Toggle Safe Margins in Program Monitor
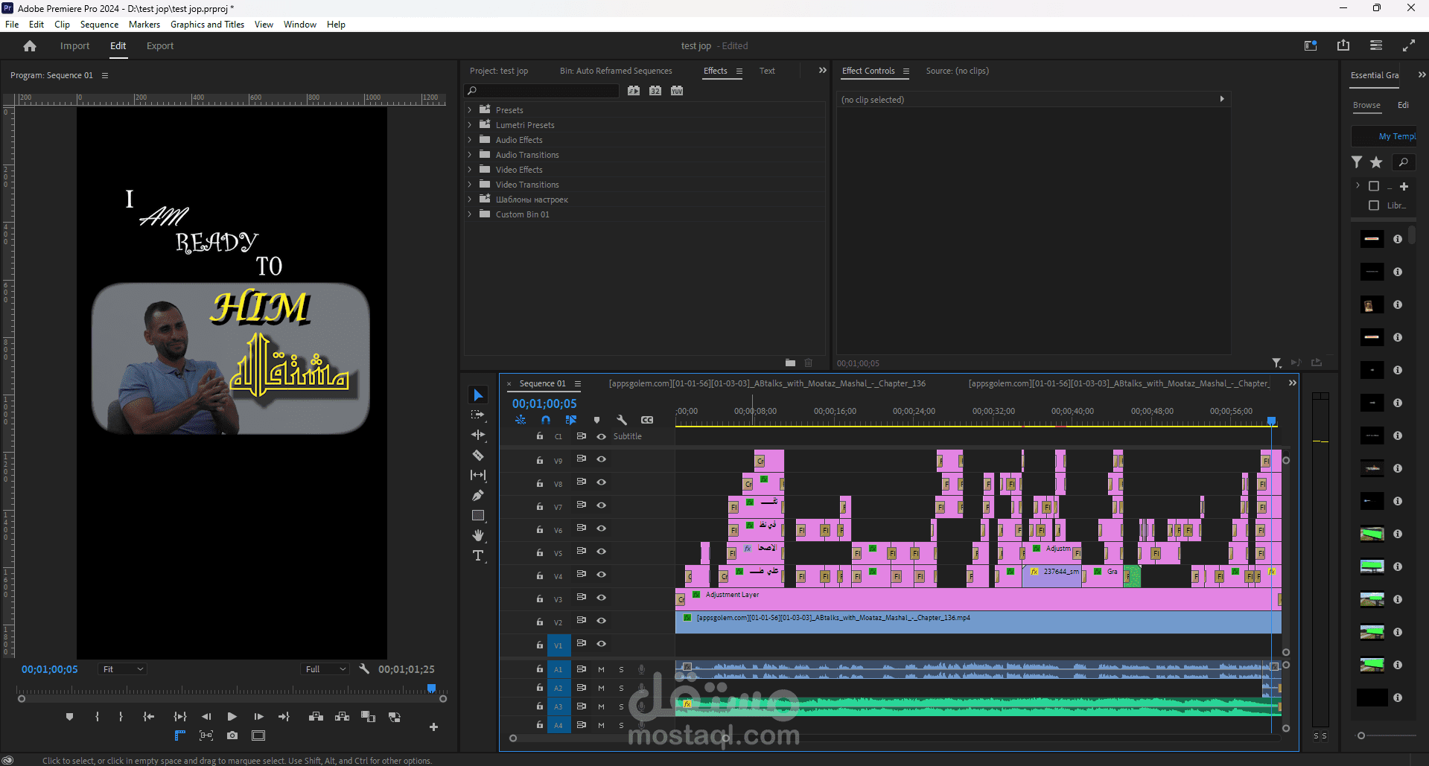Viewport: 1429px width, 766px height. 258,735
